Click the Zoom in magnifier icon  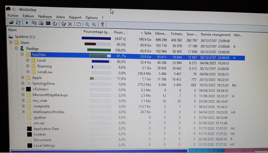(x=87, y=24)
